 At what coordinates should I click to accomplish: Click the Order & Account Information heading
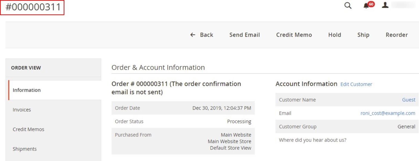(158, 67)
